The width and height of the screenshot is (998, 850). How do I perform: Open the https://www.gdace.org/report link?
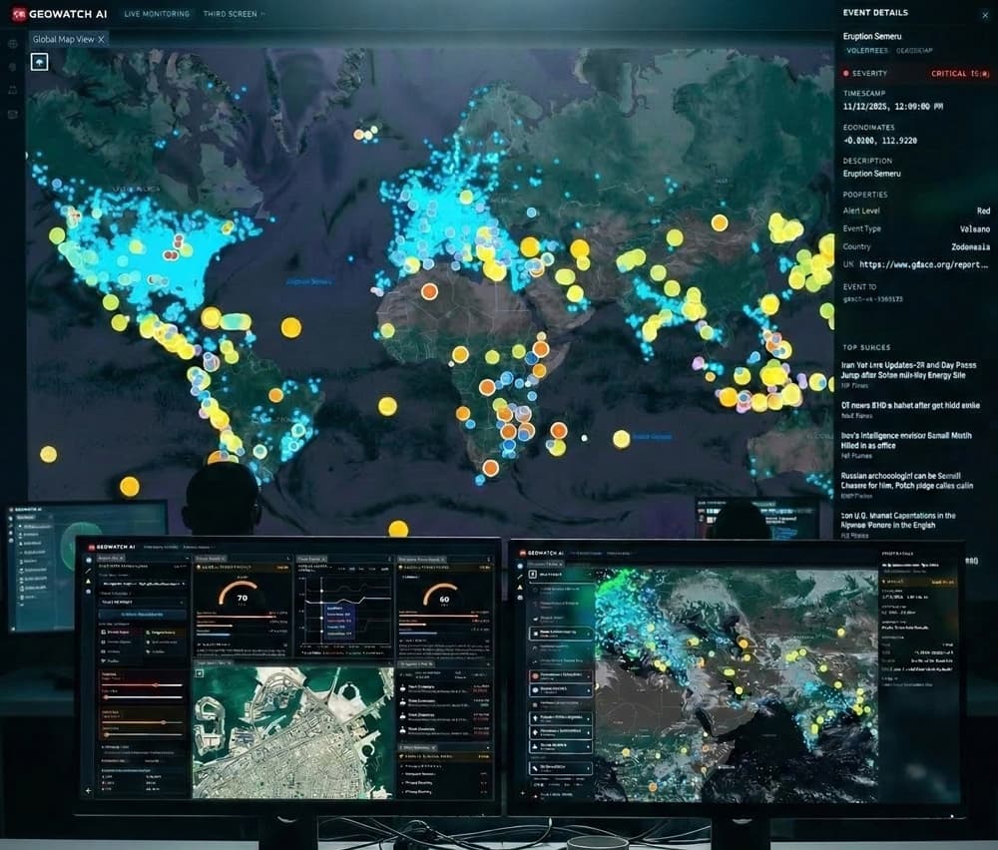[923, 264]
